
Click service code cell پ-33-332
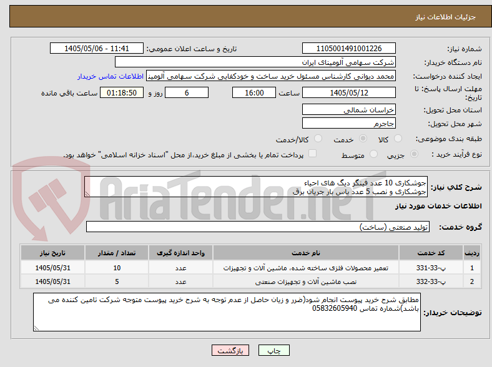tap(431, 281)
